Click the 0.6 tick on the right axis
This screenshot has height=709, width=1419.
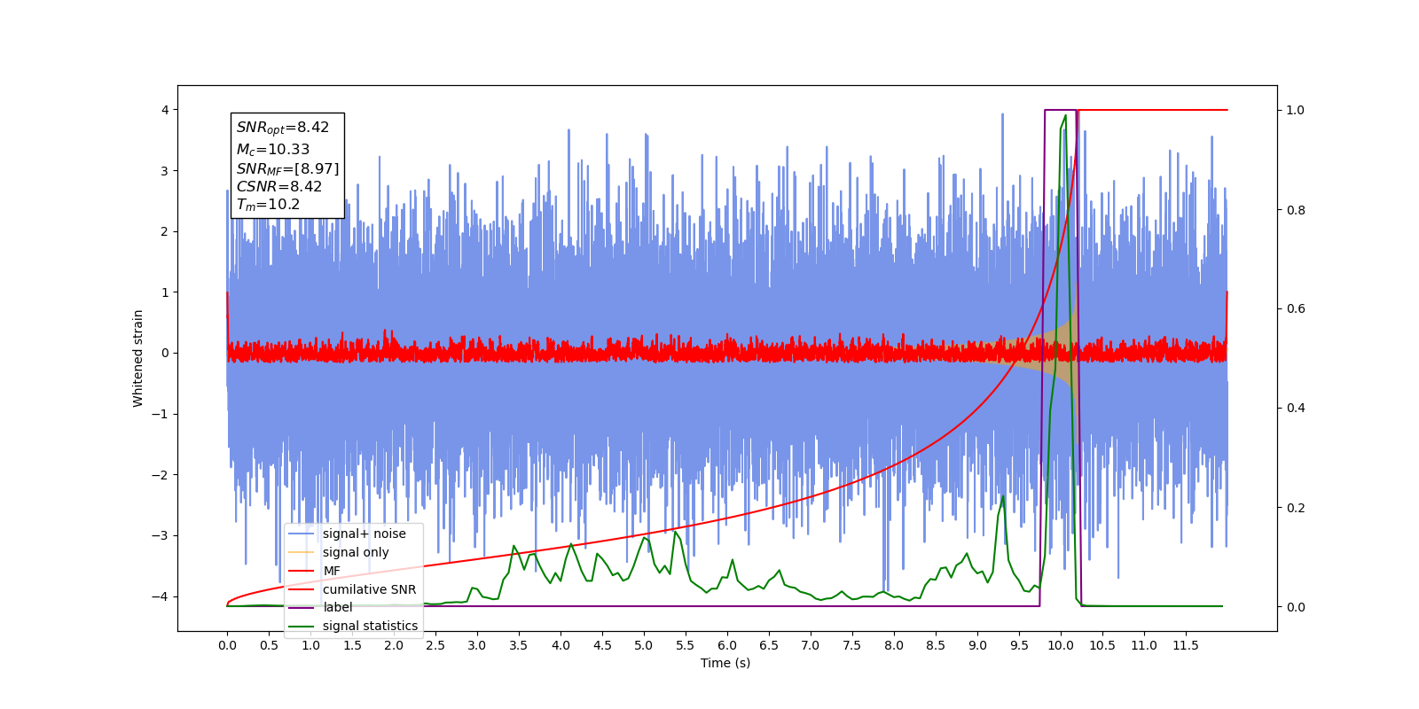tap(1296, 309)
